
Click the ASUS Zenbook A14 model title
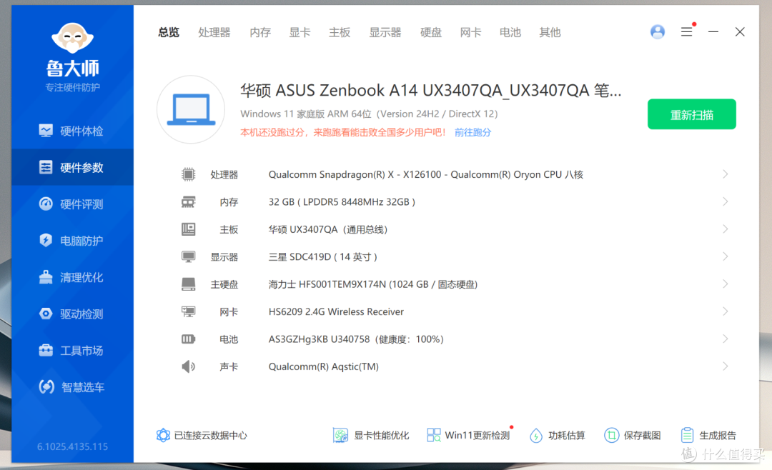(x=431, y=91)
